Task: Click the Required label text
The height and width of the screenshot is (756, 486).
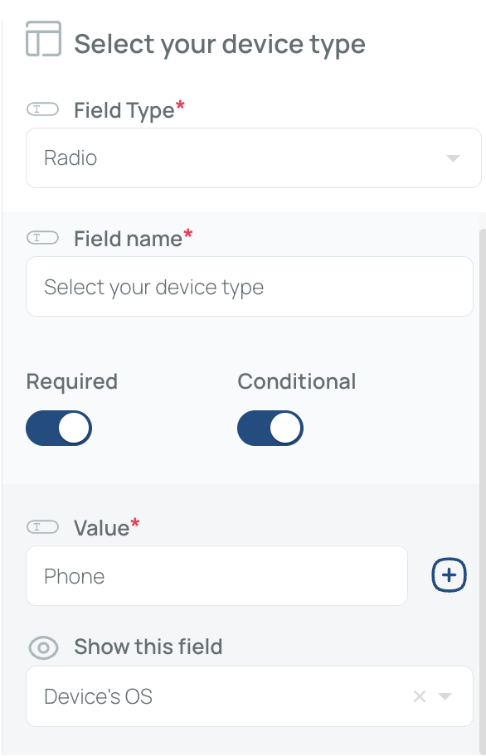Action: [72, 381]
